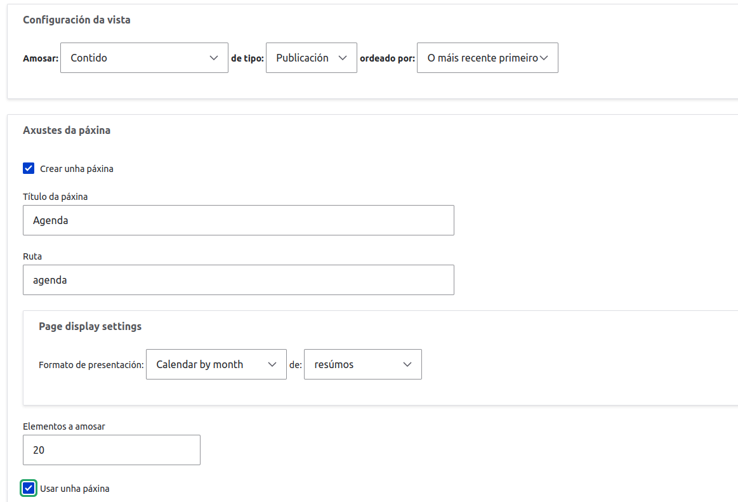Click the Ruta field containing agenda
738x502 pixels.
[x=238, y=281]
